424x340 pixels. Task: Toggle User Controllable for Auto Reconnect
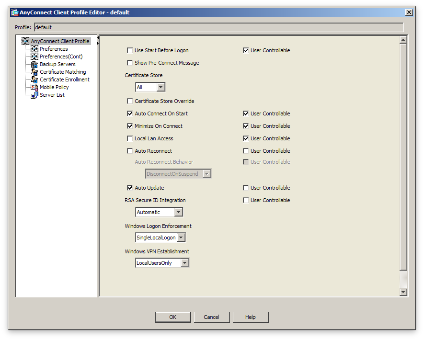coord(245,151)
